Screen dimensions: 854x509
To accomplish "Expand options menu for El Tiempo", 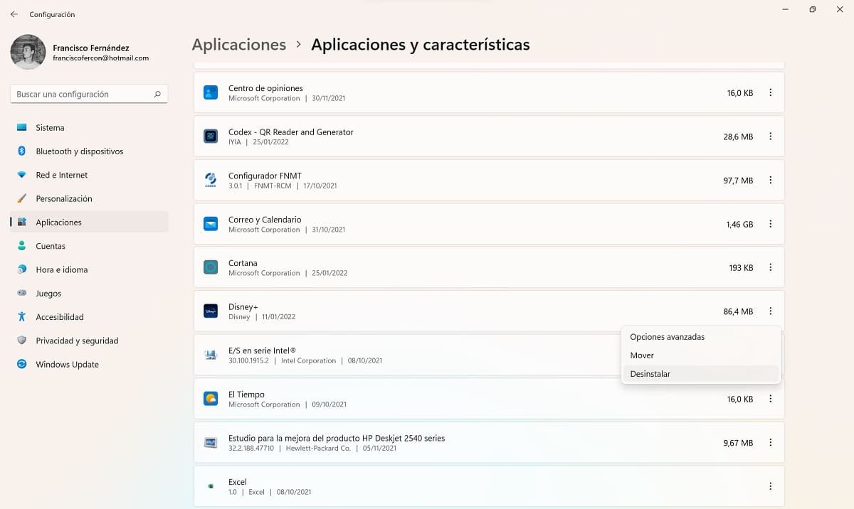I will [x=770, y=399].
